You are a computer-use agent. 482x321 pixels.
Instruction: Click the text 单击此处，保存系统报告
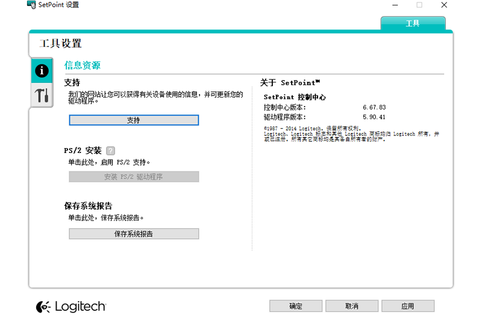point(106,218)
